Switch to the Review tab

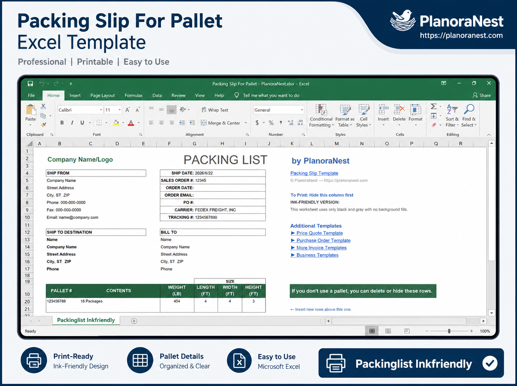(178, 95)
